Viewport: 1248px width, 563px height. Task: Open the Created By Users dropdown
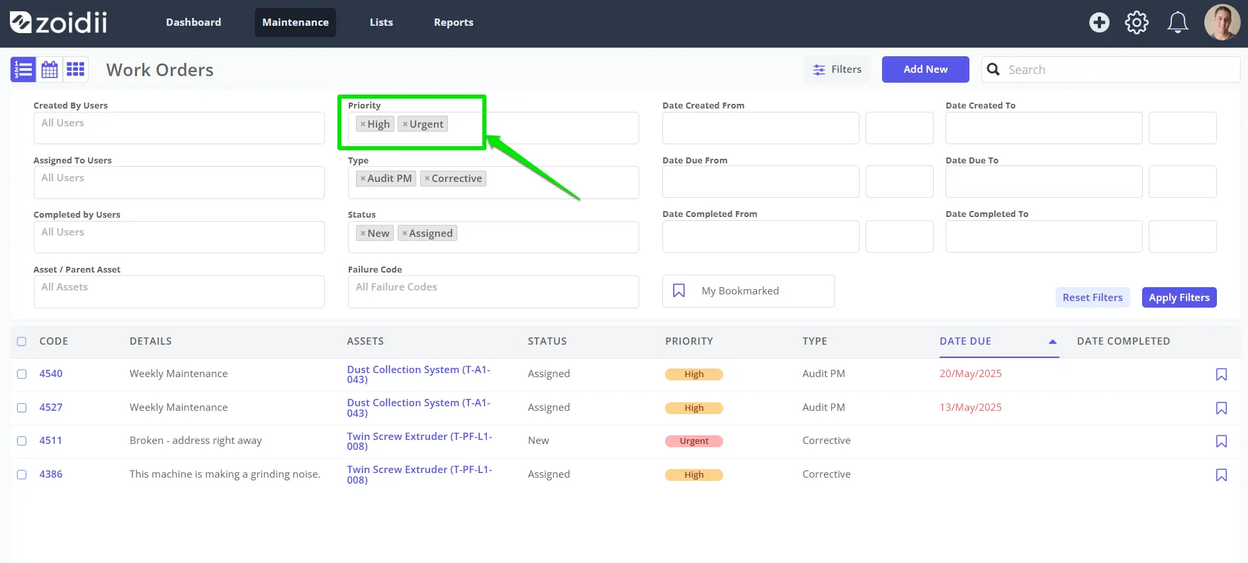pyautogui.click(x=179, y=128)
